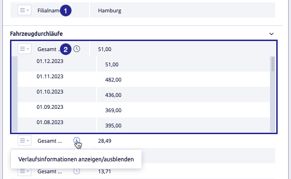Open the row menu for the 13,71 row

pyautogui.click(x=24, y=171)
